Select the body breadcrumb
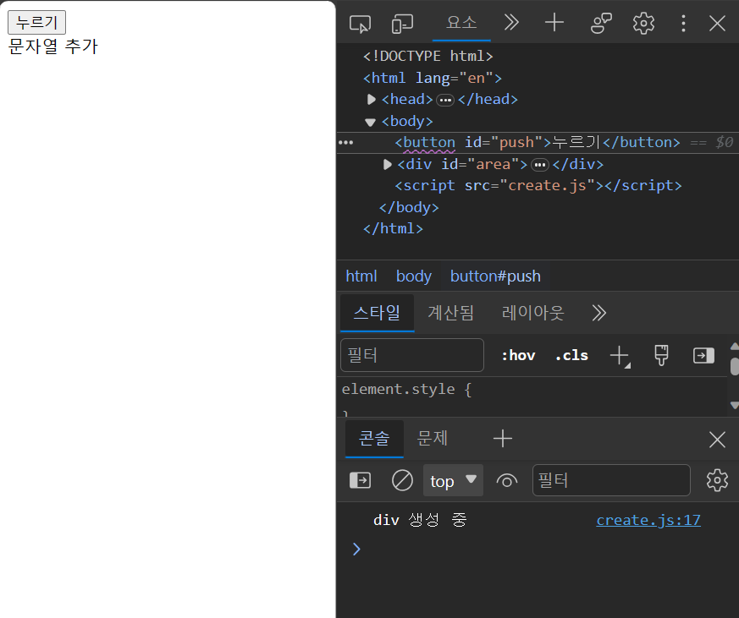Viewport: 739px width, 618px height. pyautogui.click(x=413, y=276)
